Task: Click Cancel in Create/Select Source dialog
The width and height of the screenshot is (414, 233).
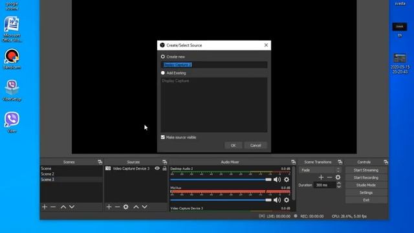Action: tap(256, 145)
